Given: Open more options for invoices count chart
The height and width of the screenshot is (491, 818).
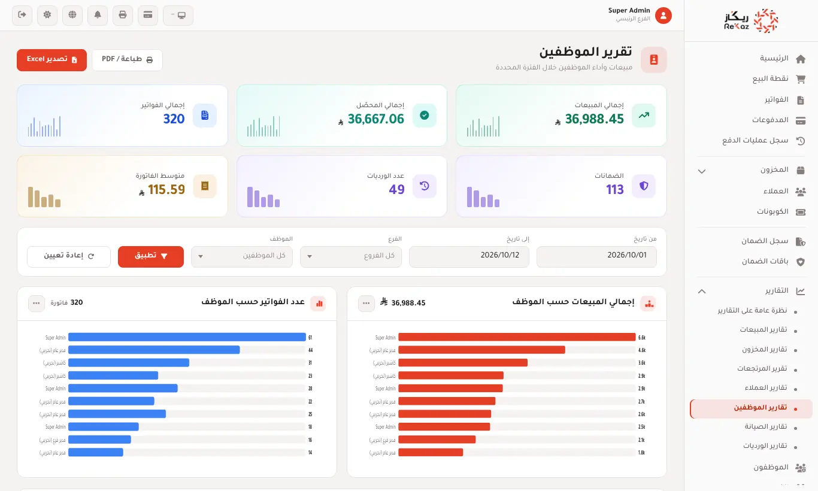Looking at the screenshot, I should pos(37,304).
